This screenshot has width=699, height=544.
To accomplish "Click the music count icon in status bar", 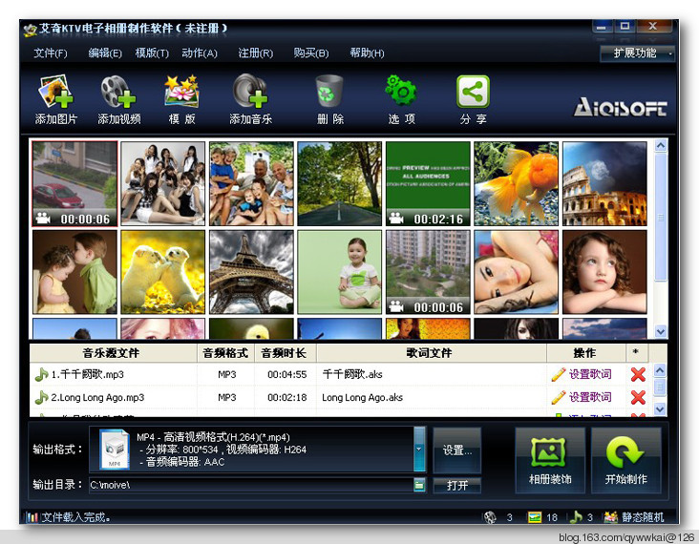I will (x=577, y=517).
